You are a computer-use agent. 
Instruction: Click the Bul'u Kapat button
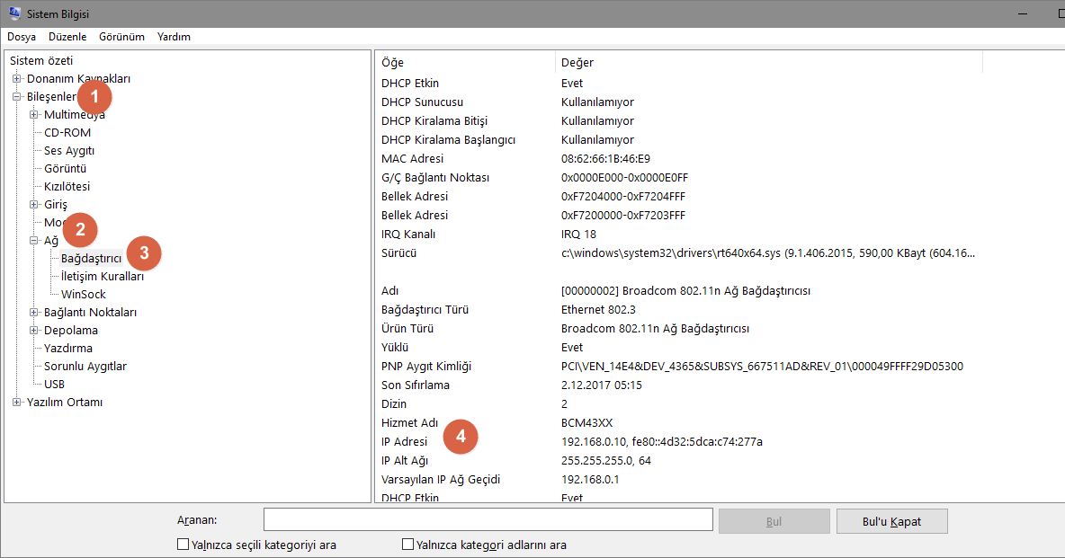[x=891, y=520]
